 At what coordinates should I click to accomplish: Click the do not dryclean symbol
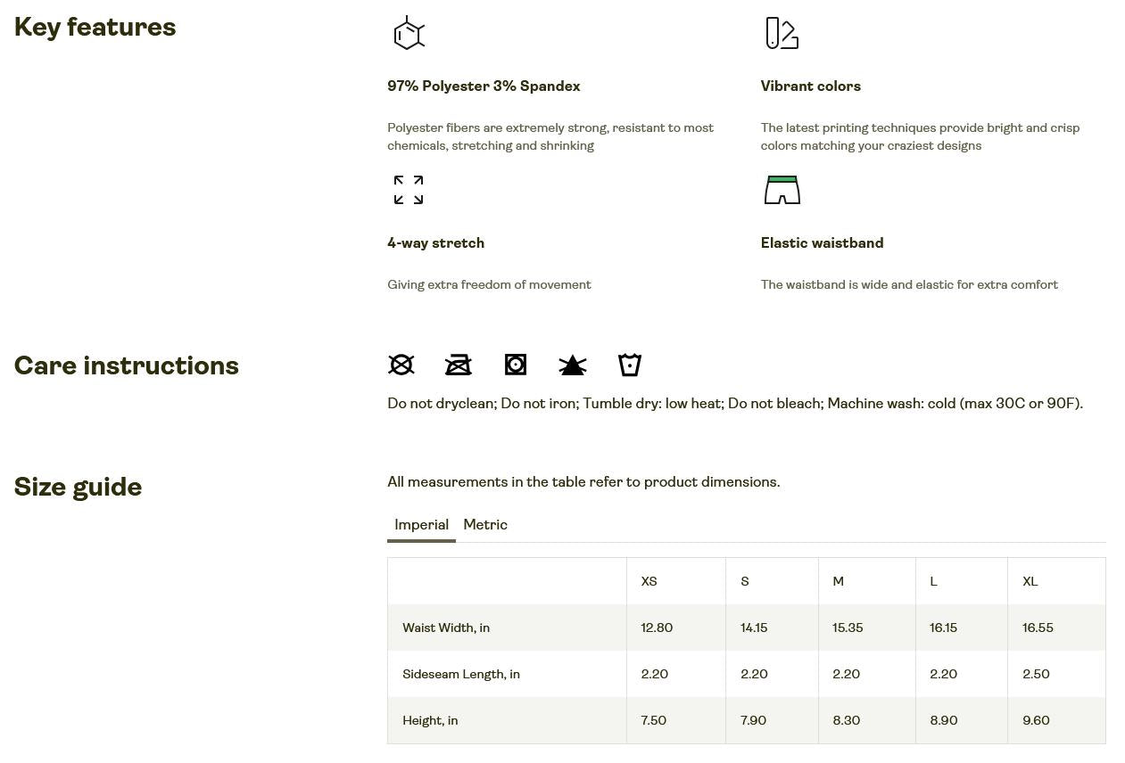(401, 365)
